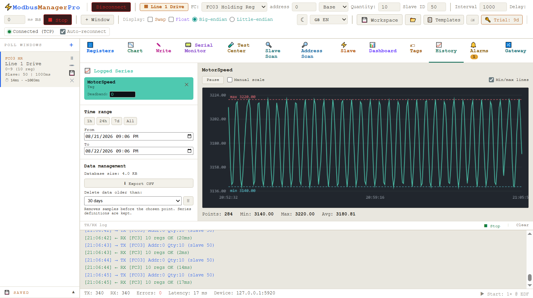
Task: Open workspace folder icon
Action: pos(413,20)
